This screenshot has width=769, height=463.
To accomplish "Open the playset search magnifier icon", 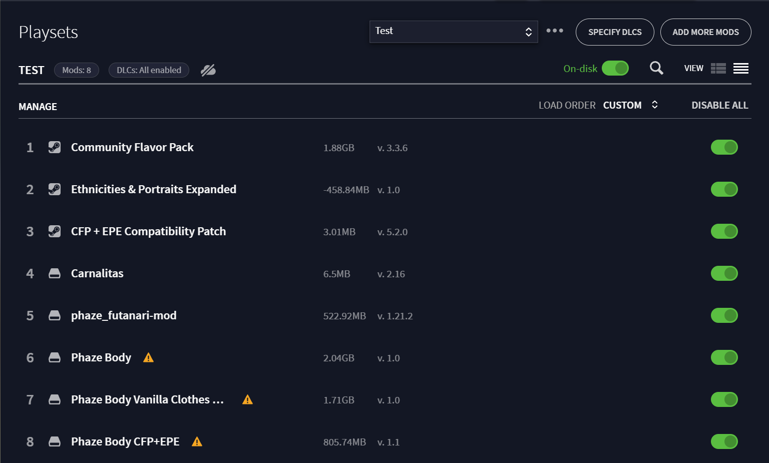I will coord(656,68).
